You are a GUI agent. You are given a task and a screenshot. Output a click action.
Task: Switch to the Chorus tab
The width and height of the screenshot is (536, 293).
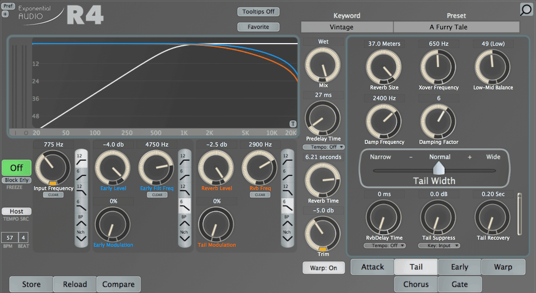416,284
